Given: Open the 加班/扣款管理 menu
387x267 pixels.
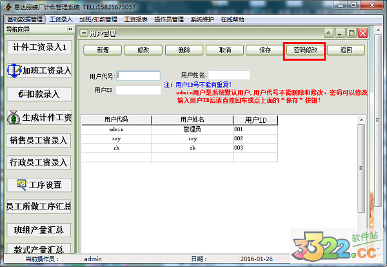Looking at the screenshot, I should click(98, 19).
